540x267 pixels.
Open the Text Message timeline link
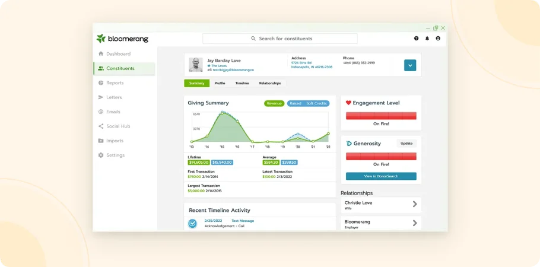pos(243,221)
